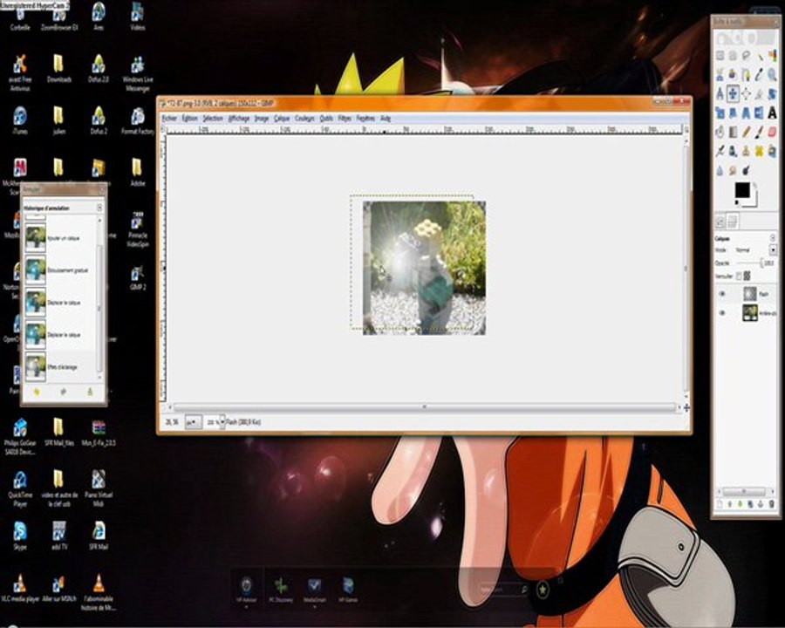Click the white background color swatch

point(754,201)
